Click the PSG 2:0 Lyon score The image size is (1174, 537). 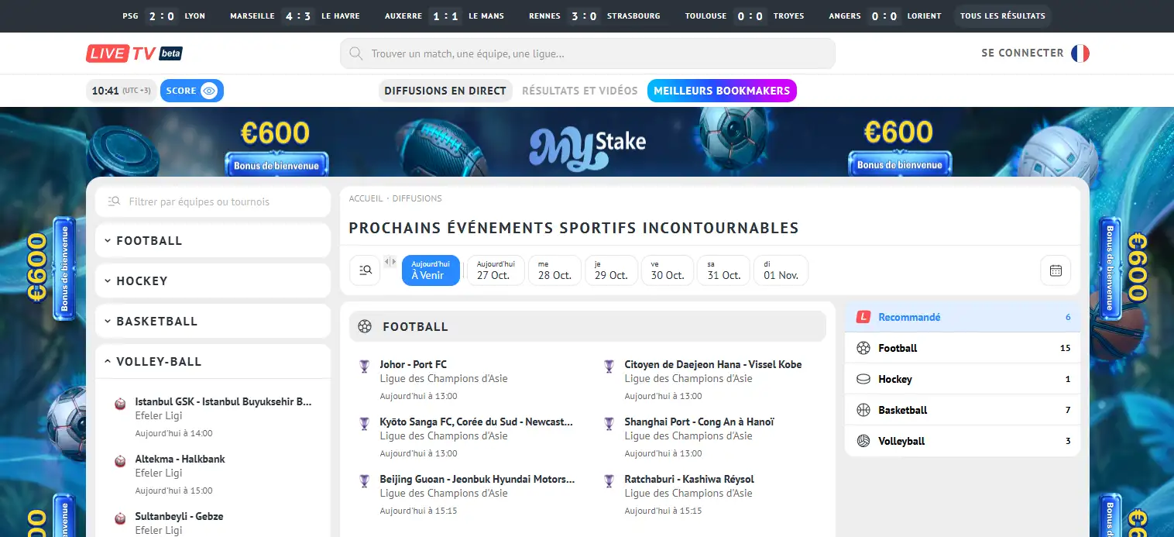[164, 16]
